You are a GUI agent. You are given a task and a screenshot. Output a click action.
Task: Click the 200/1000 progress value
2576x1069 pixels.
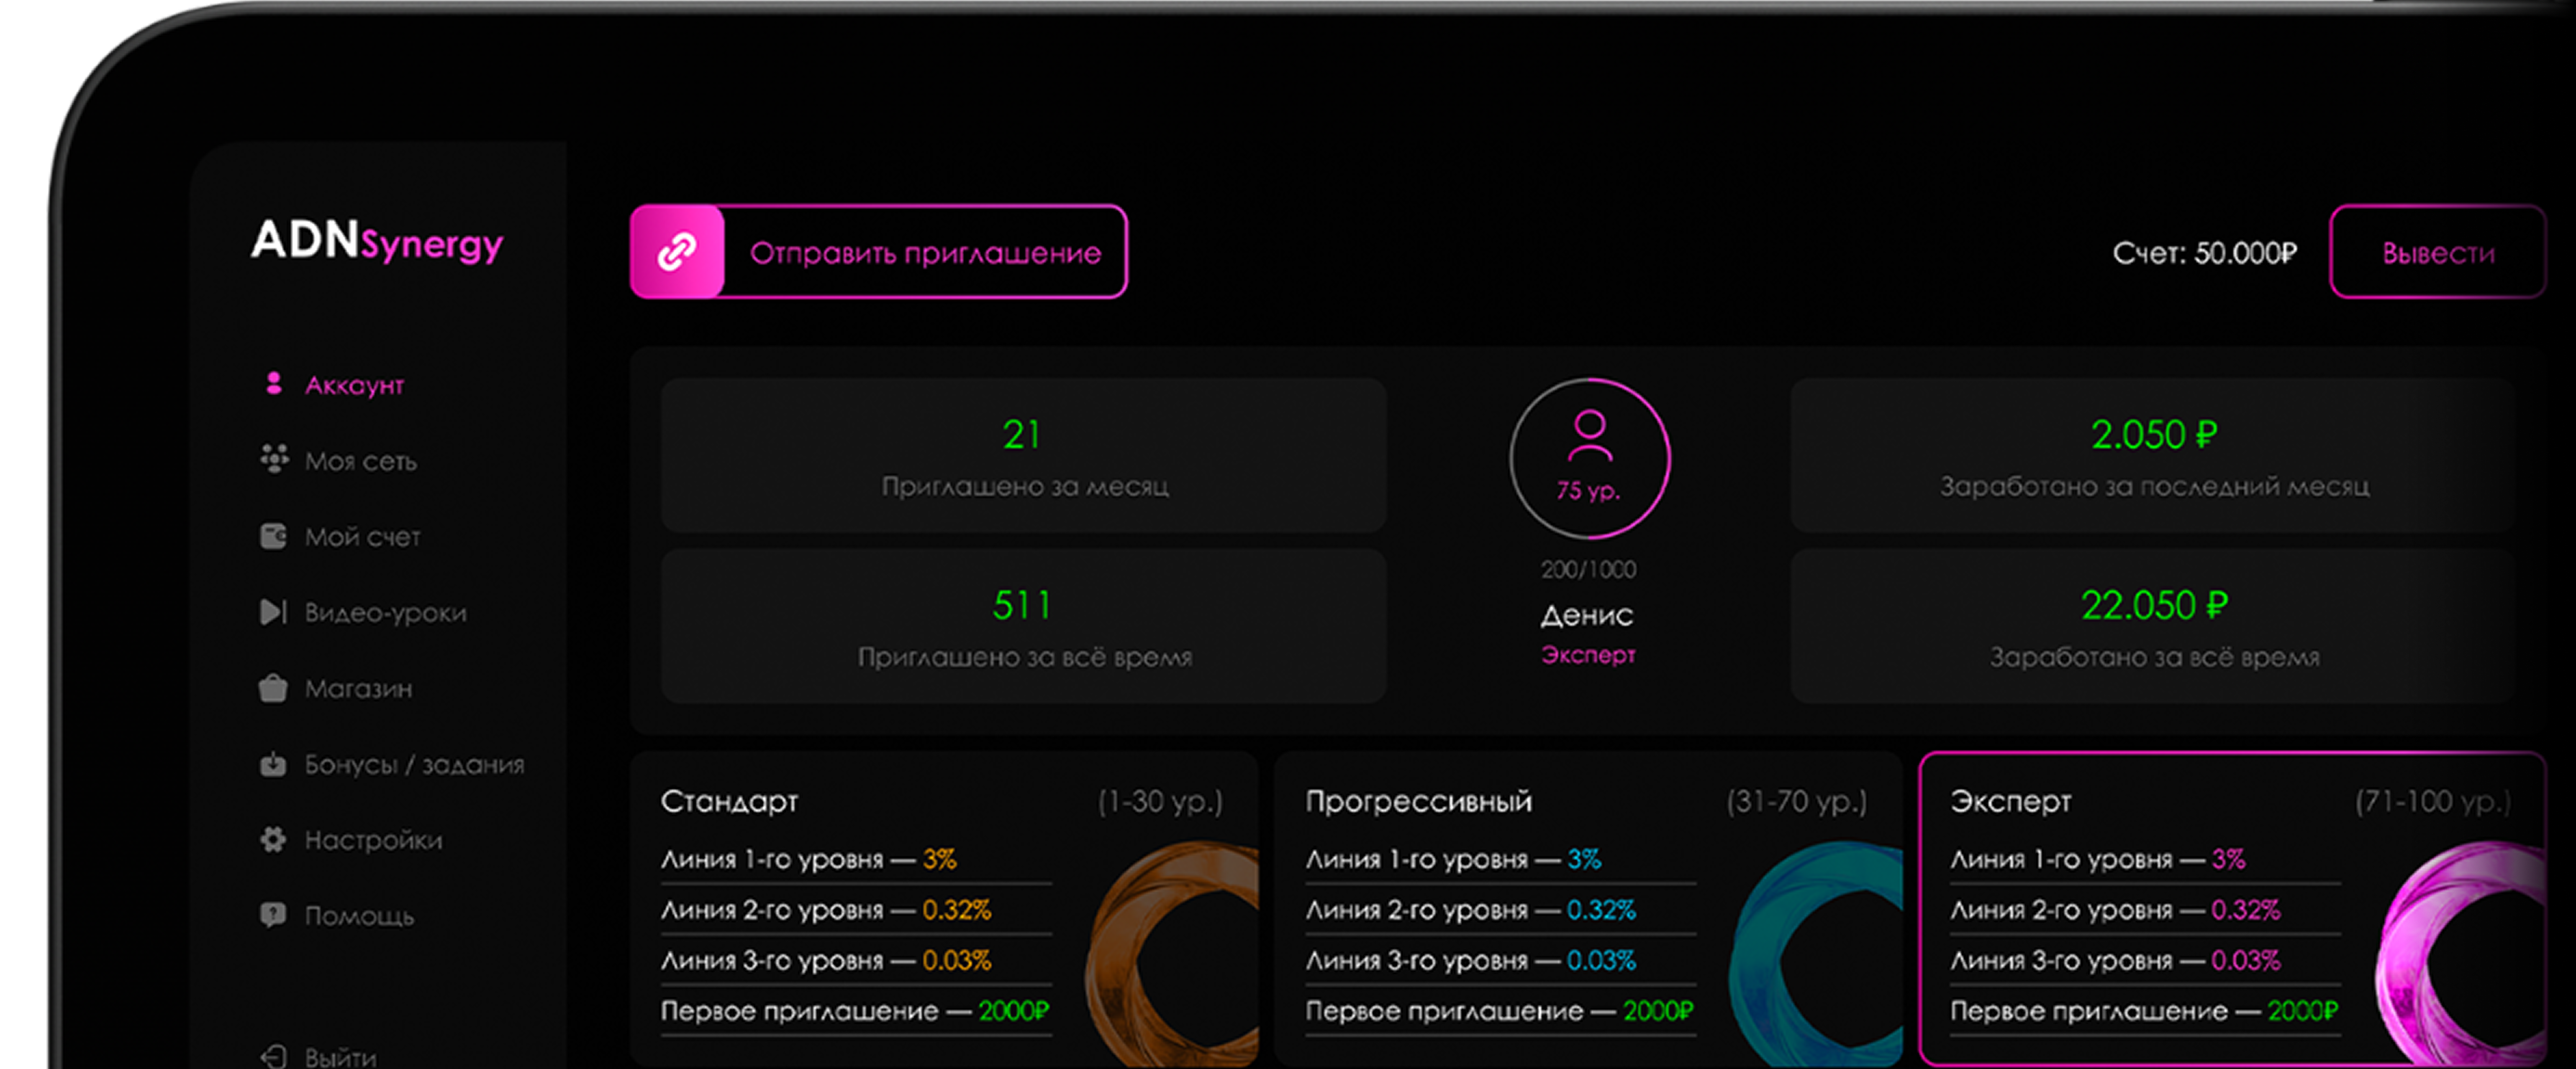1588,570
